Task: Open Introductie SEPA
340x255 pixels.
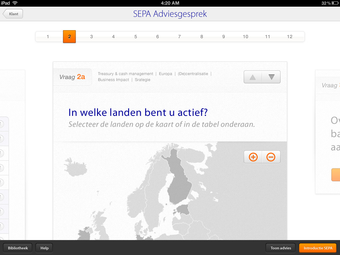Action: pyautogui.click(x=318, y=248)
